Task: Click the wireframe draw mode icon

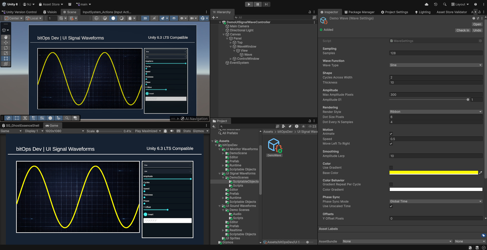Action: click(96, 18)
